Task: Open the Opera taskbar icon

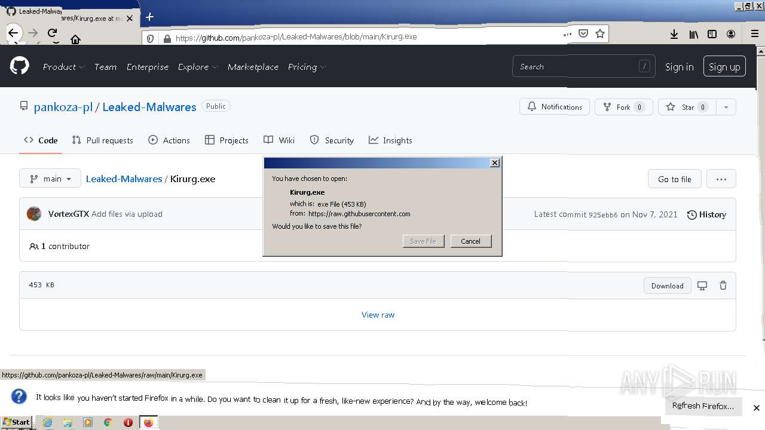Action: [x=128, y=422]
